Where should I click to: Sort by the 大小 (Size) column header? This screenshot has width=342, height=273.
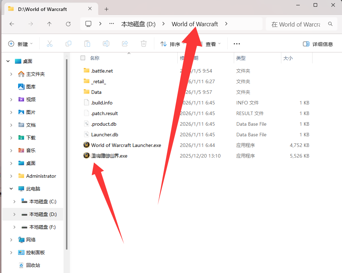tap(288, 58)
